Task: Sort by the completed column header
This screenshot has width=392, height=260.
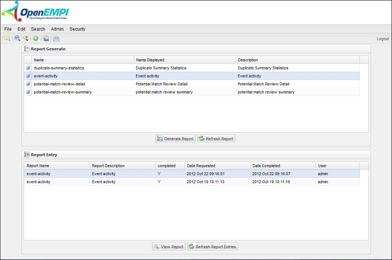Action: (x=170, y=166)
